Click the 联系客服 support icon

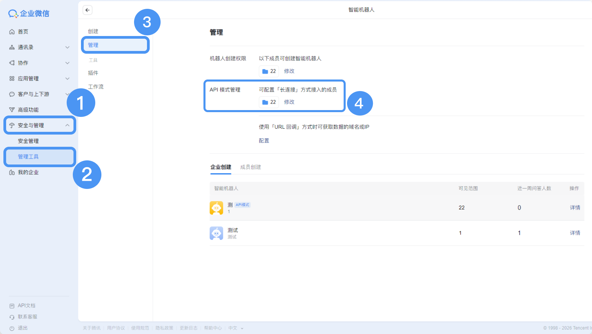pyautogui.click(x=12, y=317)
